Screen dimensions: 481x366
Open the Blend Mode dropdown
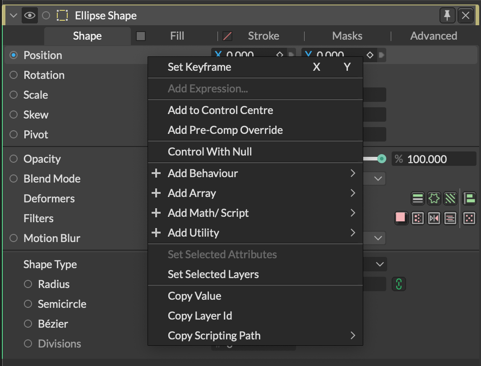pyautogui.click(x=378, y=179)
